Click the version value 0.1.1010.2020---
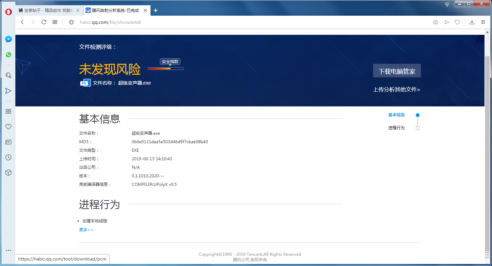The image size is (492, 266). tap(148, 176)
